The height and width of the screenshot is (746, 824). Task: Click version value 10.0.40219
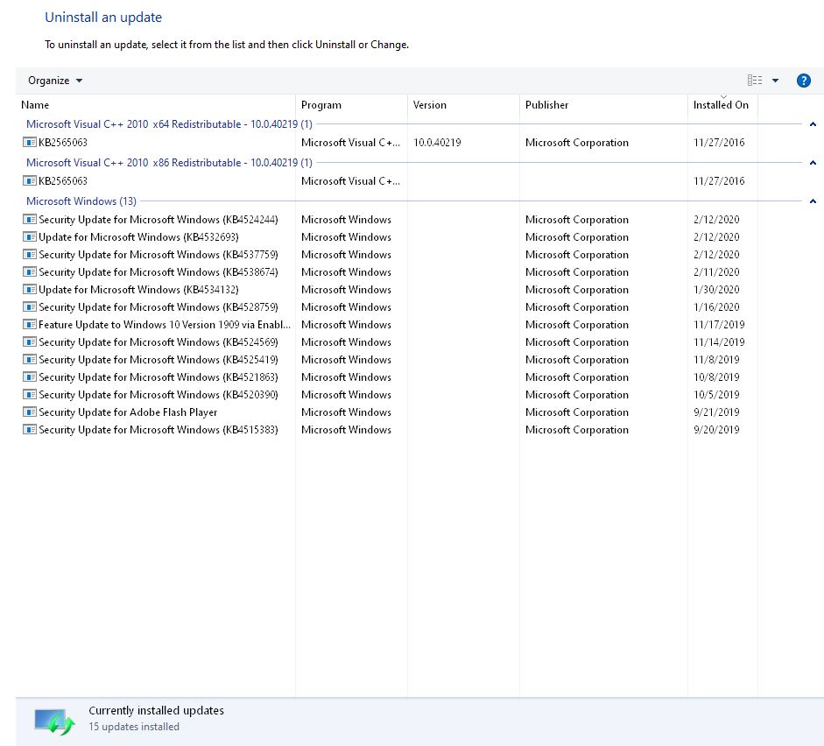(x=437, y=143)
